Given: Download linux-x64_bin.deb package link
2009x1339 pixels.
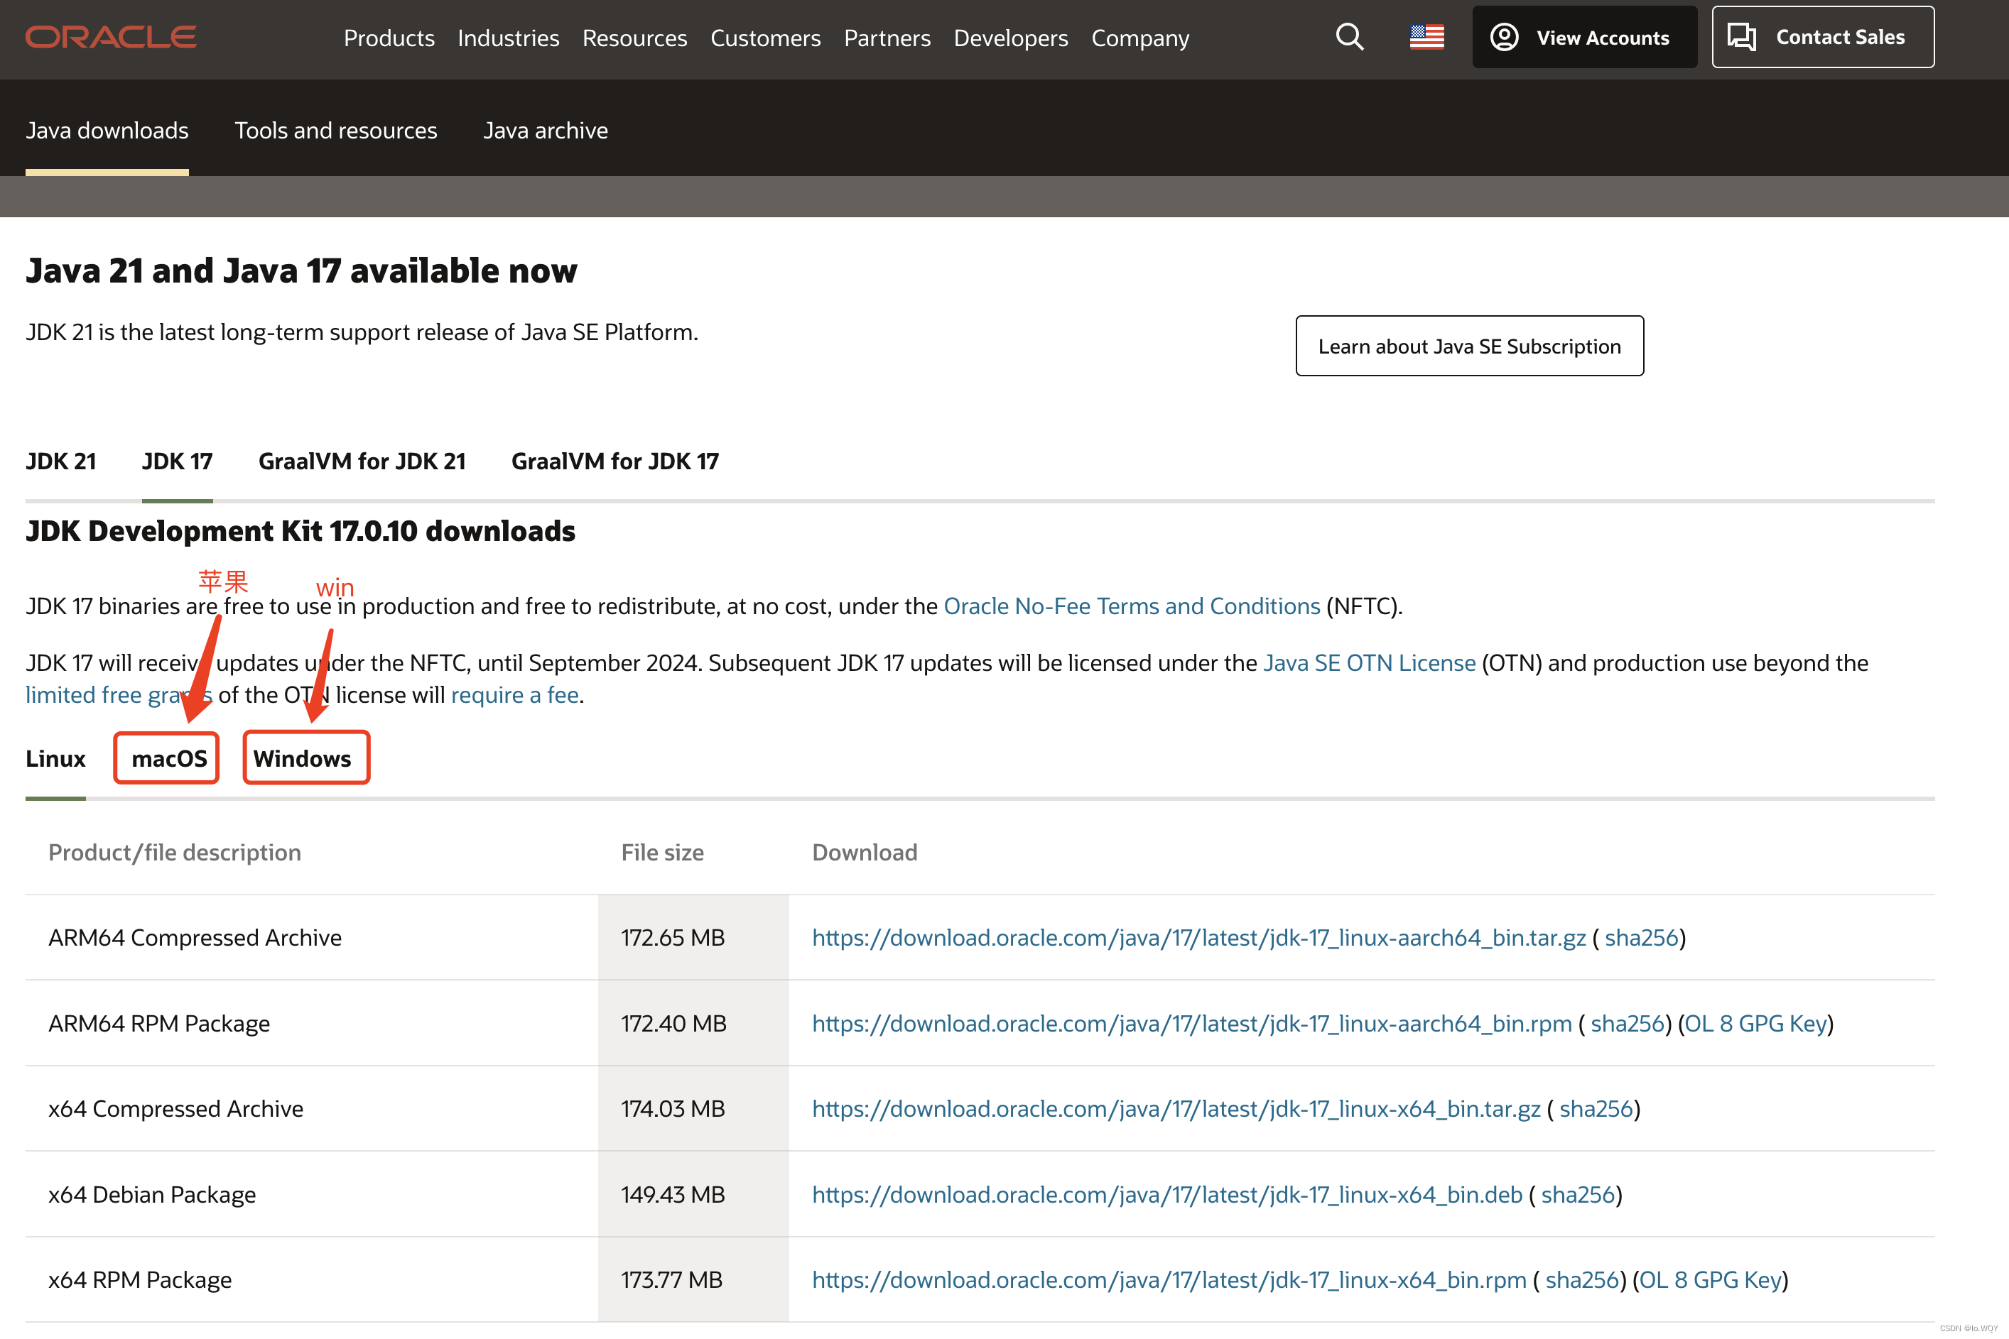Looking at the screenshot, I should pyautogui.click(x=1166, y=1194).
